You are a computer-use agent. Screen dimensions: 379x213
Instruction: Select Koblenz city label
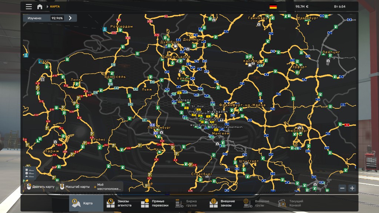coord(184,100)
